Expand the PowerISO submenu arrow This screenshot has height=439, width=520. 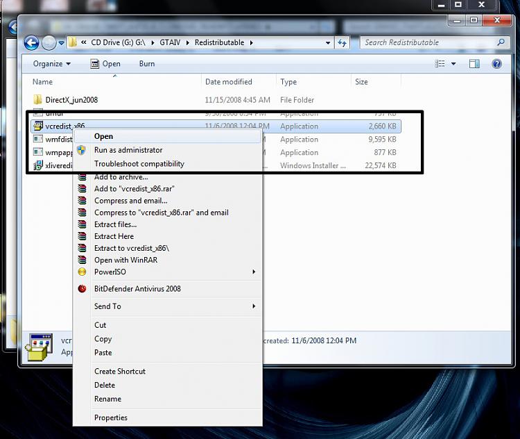[x=254, y=272]
